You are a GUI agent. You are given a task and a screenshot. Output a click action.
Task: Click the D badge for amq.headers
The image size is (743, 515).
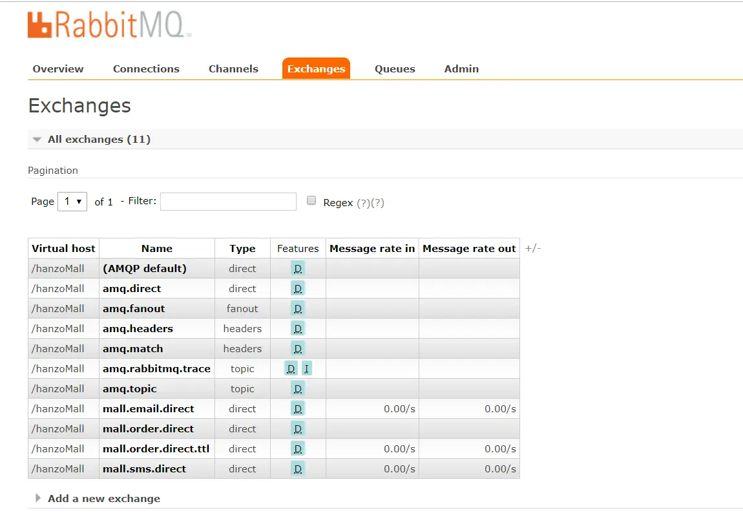click(x=298, y=329)
